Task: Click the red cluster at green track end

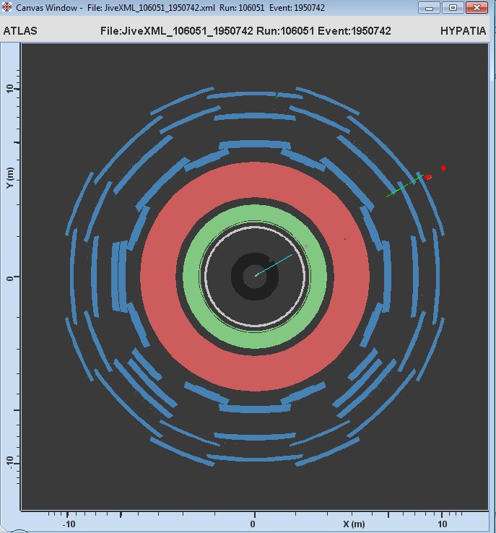Action: pyautogui.click(x=428, y=176)
